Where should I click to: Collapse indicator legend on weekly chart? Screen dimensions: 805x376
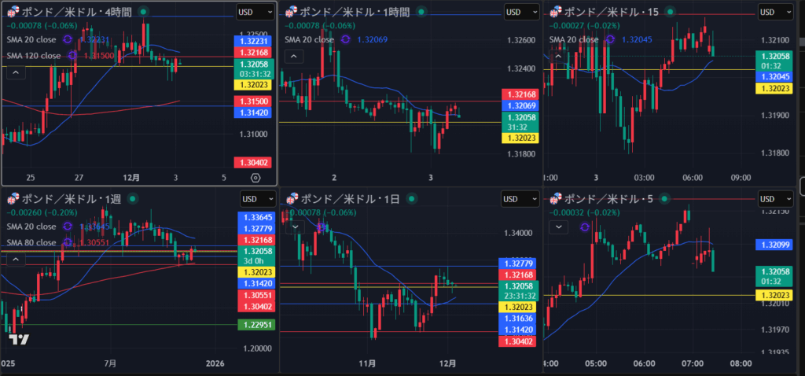click(15, 256)
